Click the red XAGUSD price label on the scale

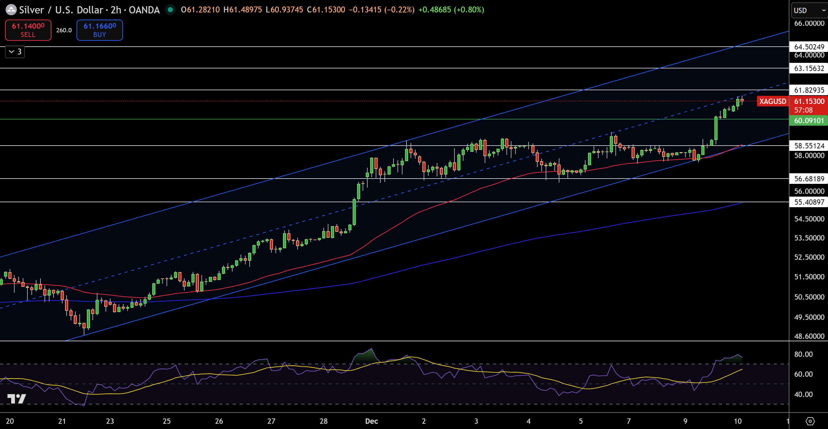pyautogui.click(x=773, y=101)
